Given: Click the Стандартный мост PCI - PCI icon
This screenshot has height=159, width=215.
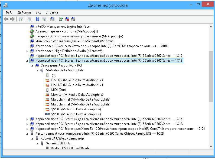Looking at the screenshot, I should pyautogui.click(x=37, y=65).
